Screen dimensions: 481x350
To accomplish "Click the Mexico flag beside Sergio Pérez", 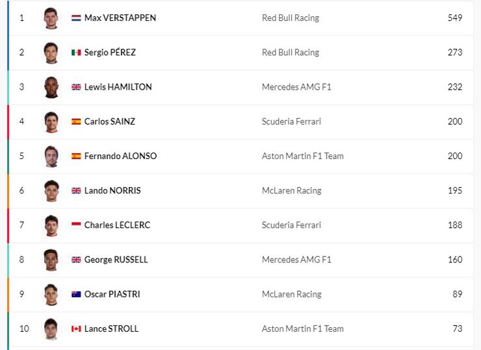I will (x=76, y=53).
